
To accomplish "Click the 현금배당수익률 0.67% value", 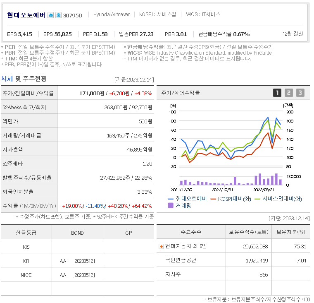I will pyautogui.click(x=224, y=34).
